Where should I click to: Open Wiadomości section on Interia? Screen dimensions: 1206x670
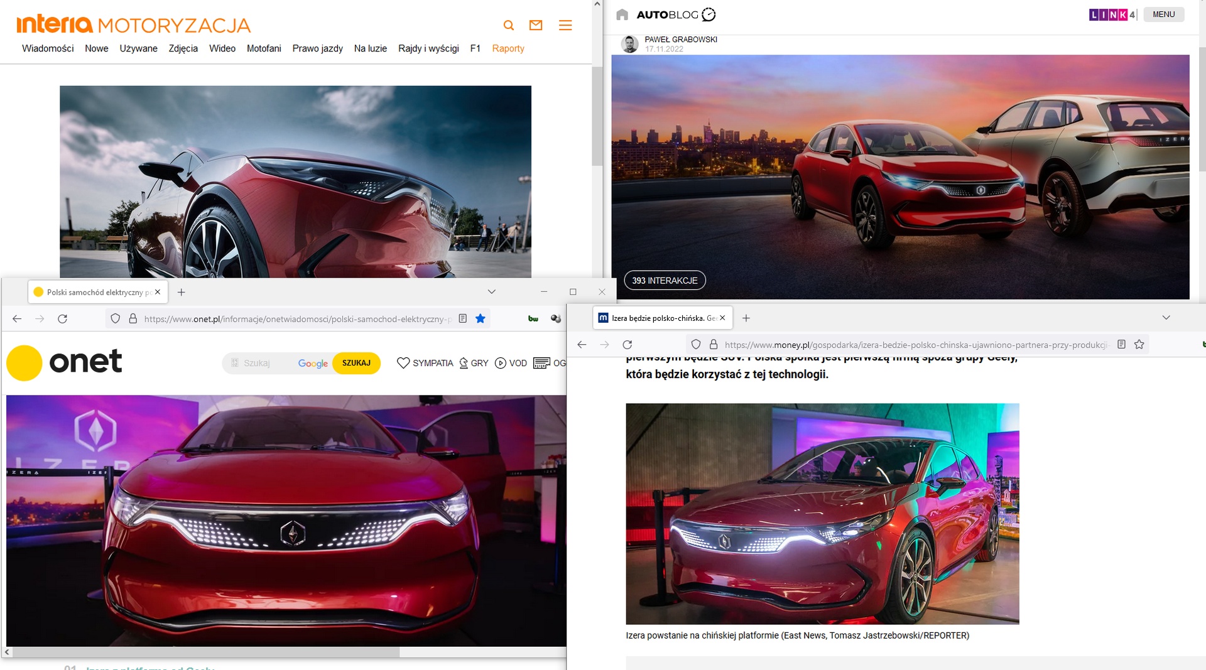(x=48, y=48)
